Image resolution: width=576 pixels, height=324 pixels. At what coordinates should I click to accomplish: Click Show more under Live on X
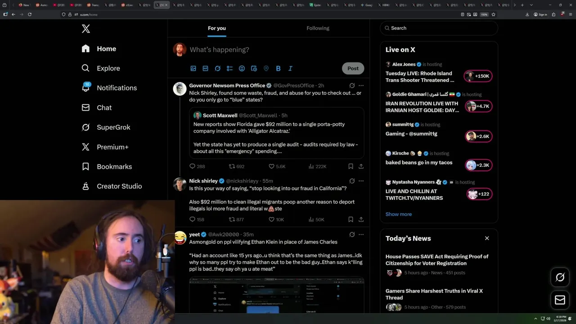(x=399, y=214)
